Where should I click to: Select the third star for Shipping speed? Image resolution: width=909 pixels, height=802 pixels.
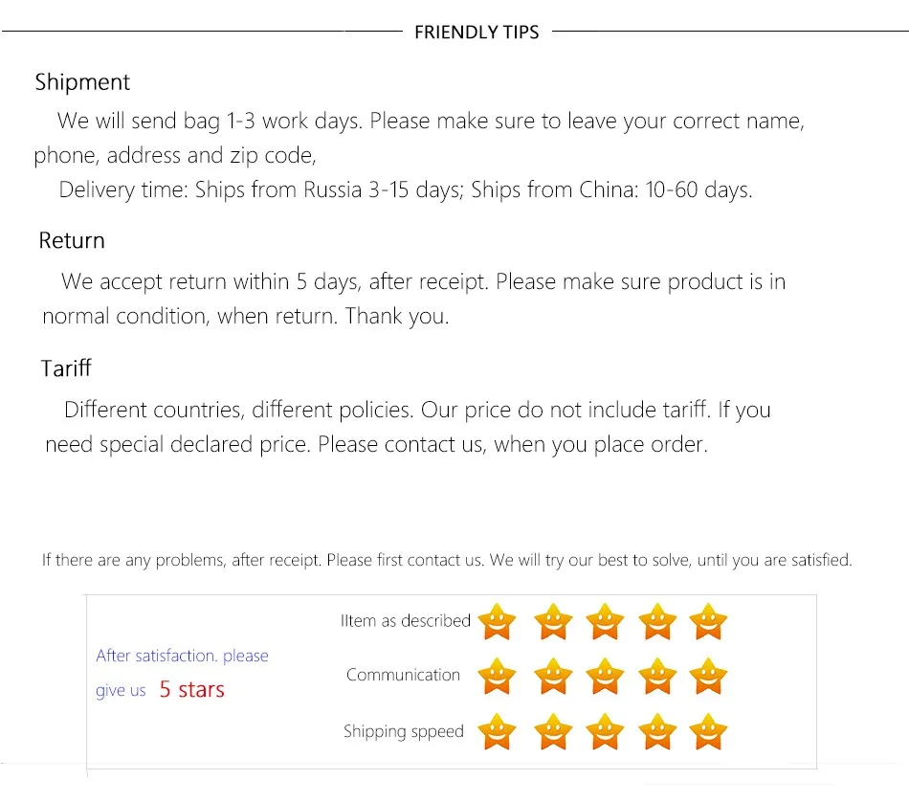605,732
